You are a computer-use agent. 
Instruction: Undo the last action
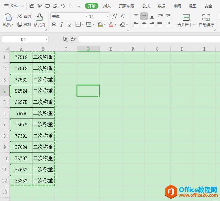(x=63, y=6)
